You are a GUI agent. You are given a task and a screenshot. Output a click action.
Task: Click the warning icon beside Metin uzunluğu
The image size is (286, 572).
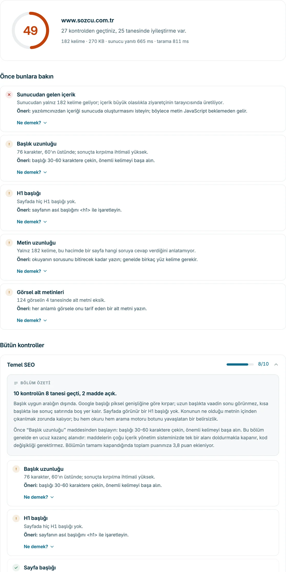tap(9, 243)
